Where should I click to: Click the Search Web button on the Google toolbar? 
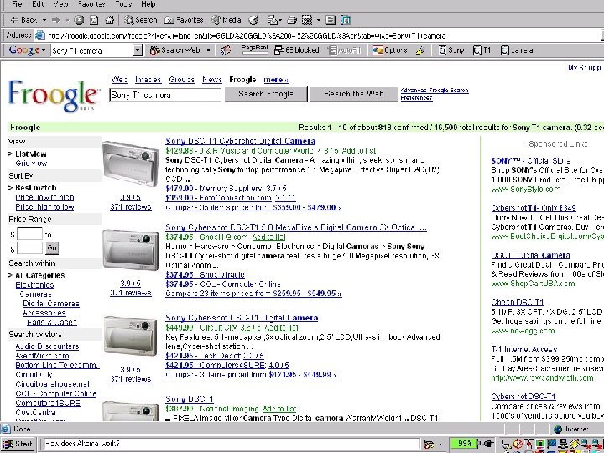point(174,50)
